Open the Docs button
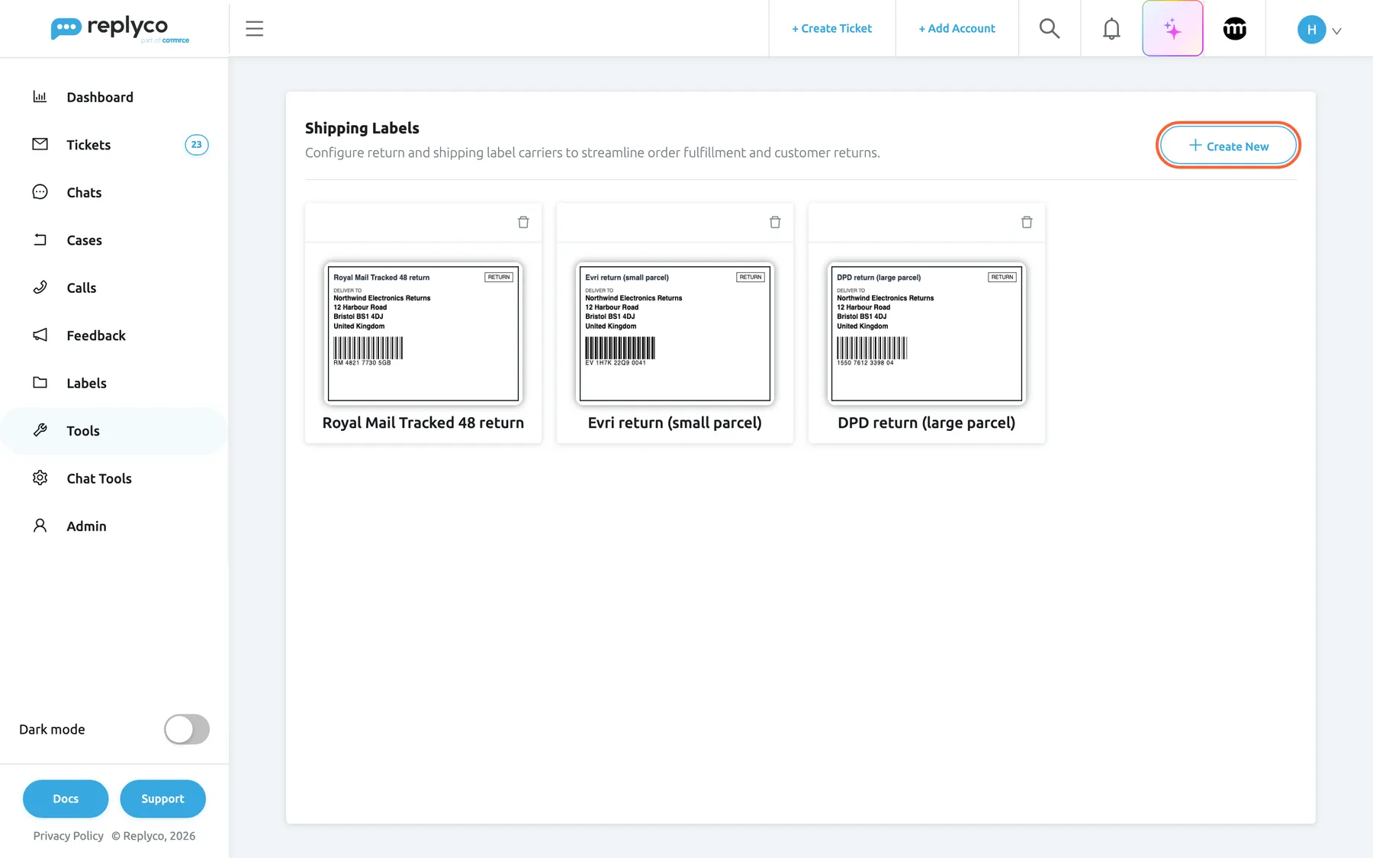Image resolution: width=1373 pixels, height=858 pixels. (x=66, y=799)
